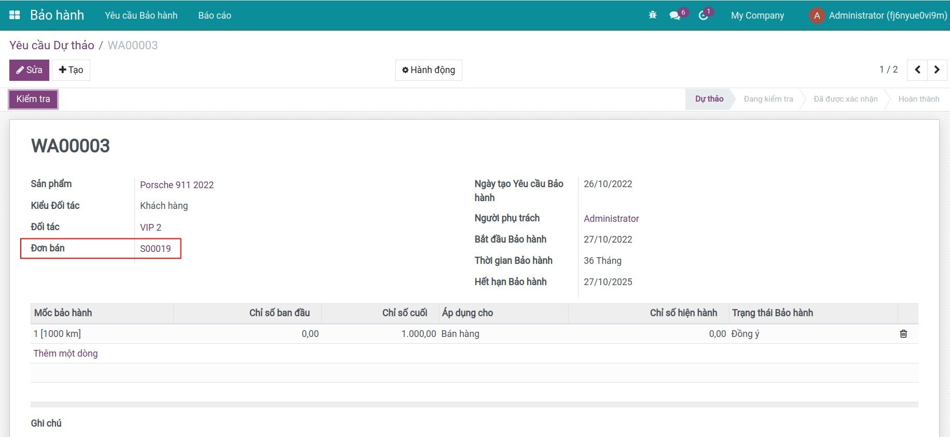Open the activities clock icon

tap(704, 16)
